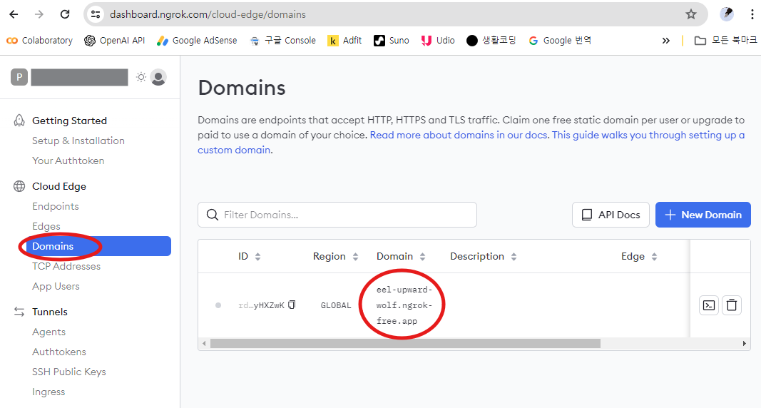
Task: Click the Tunnels arrows icon
Action: coord(19,312)
